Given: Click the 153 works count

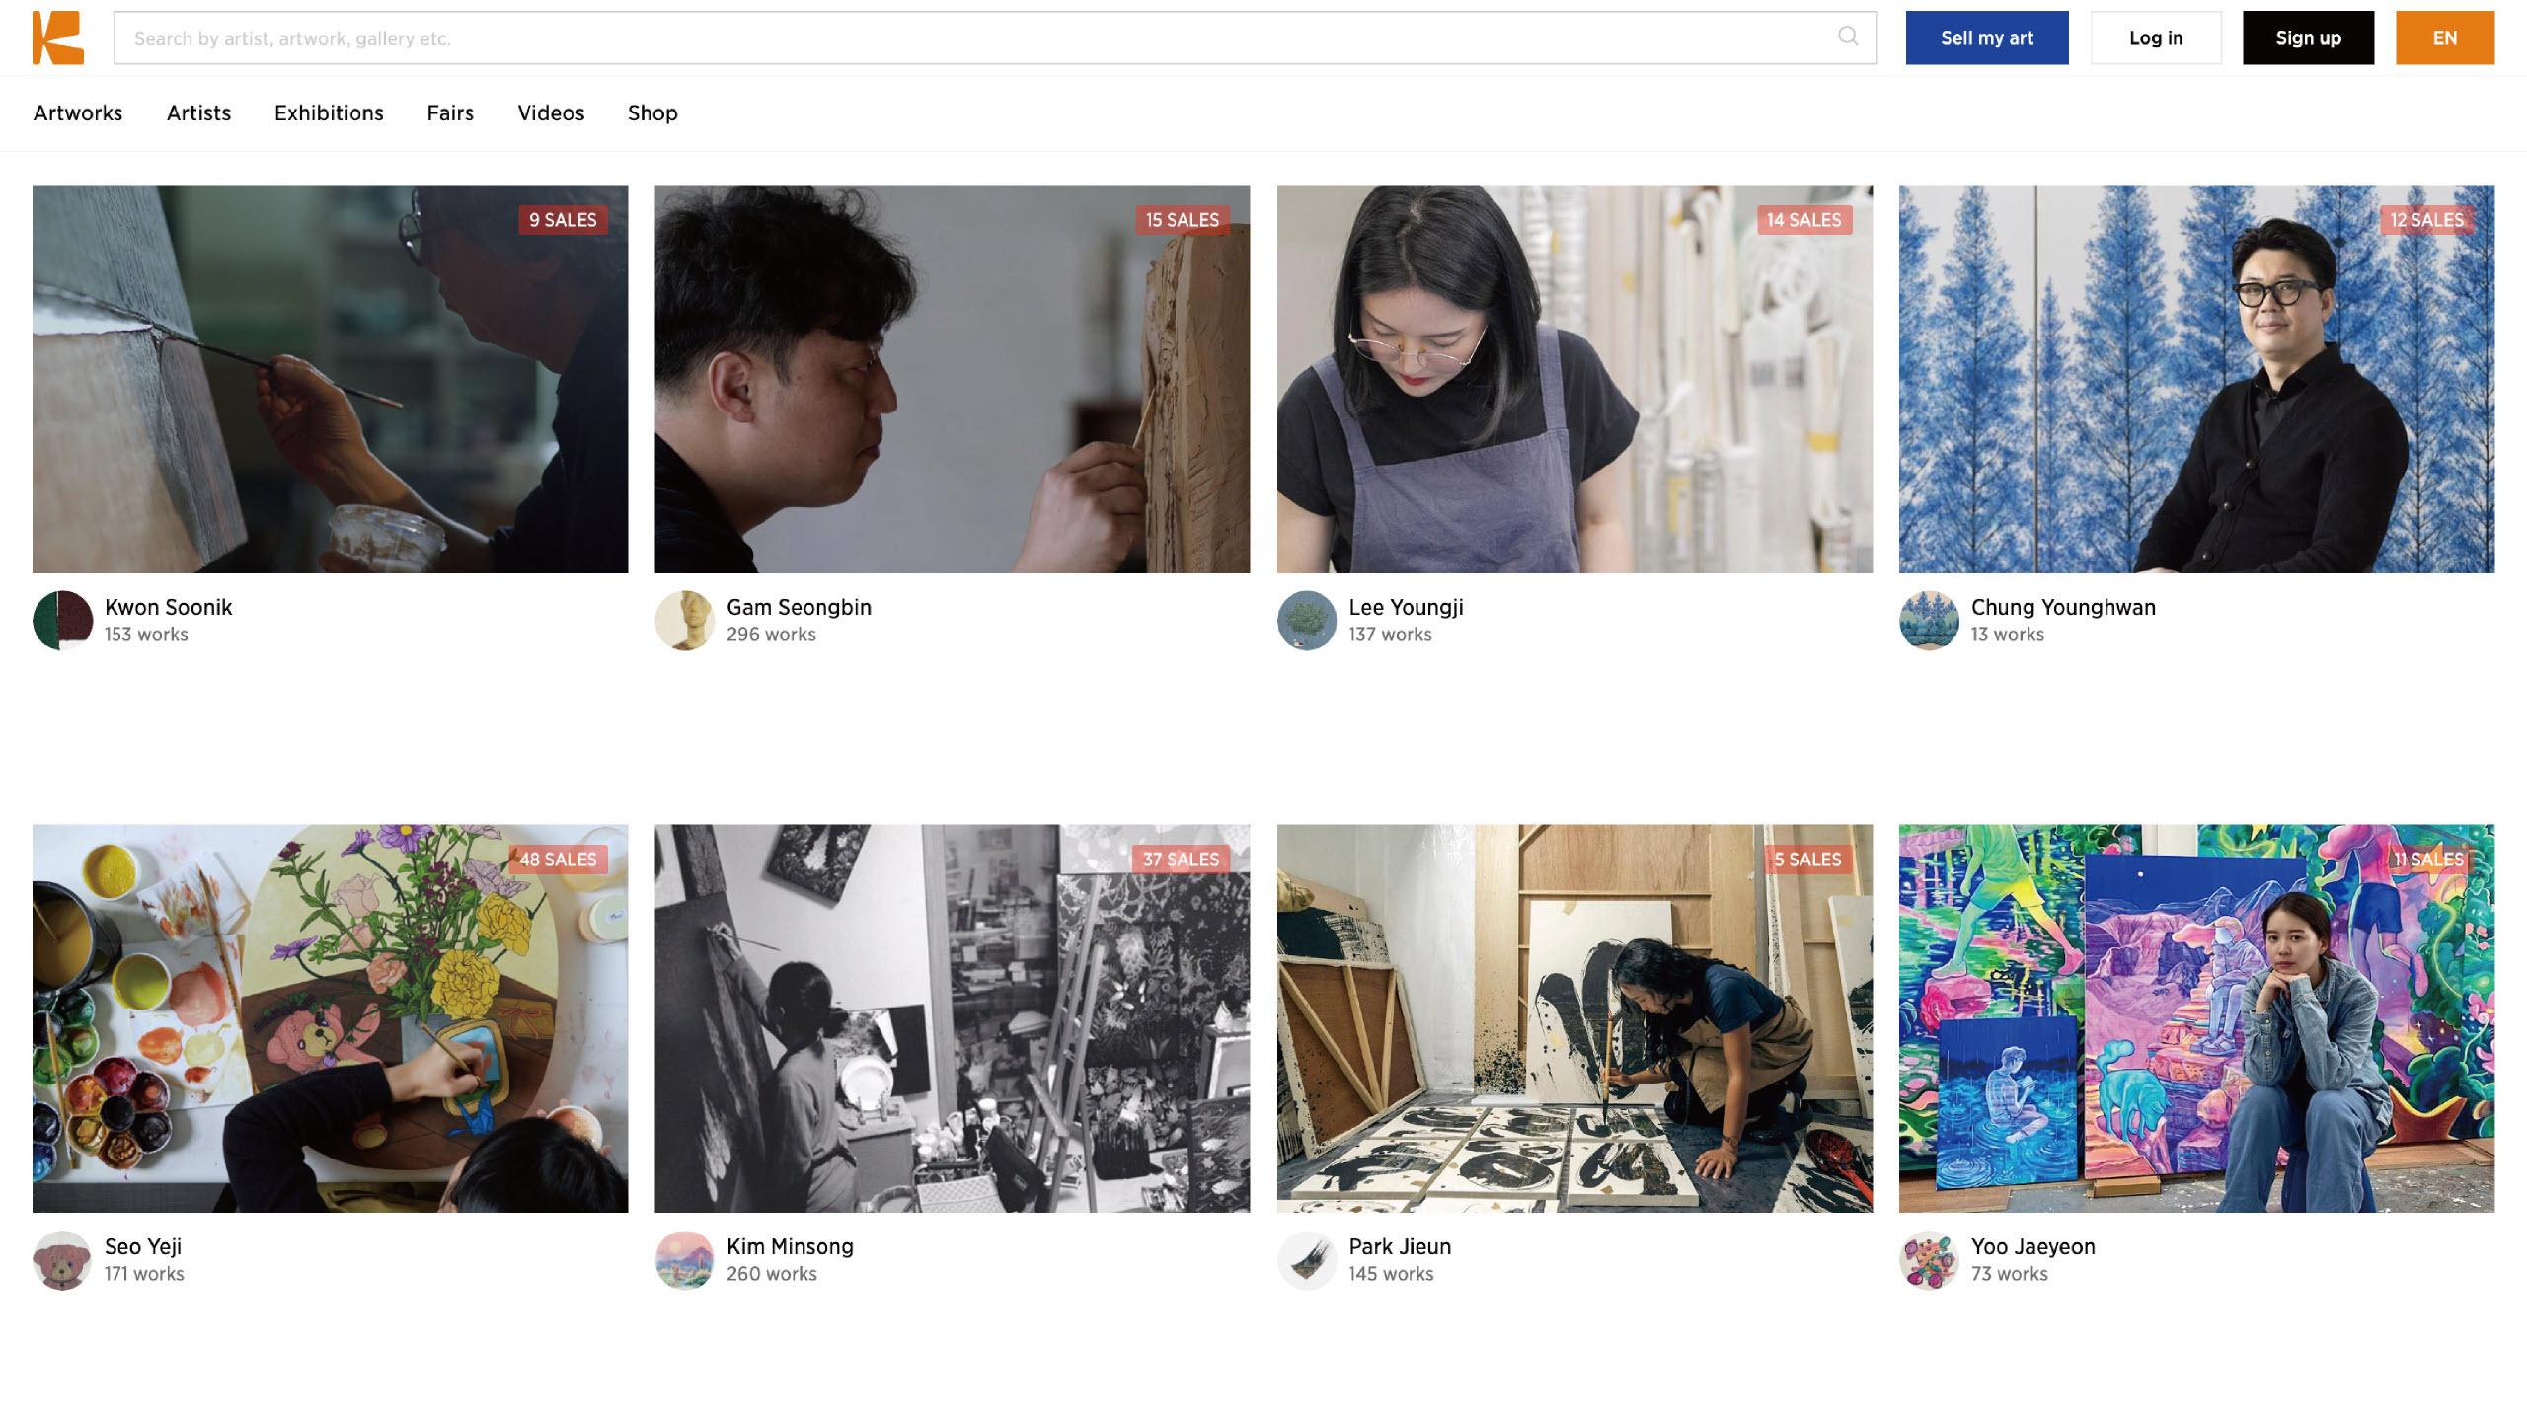Looking at the screenshot, I should click(146, 635).
